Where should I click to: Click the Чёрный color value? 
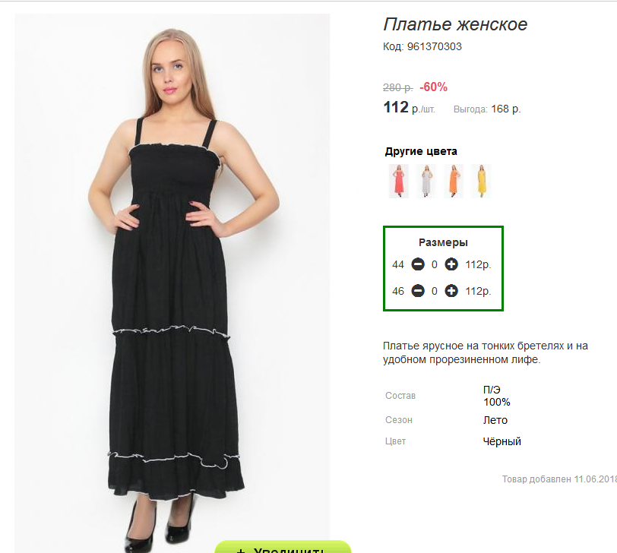pos(502,441)
